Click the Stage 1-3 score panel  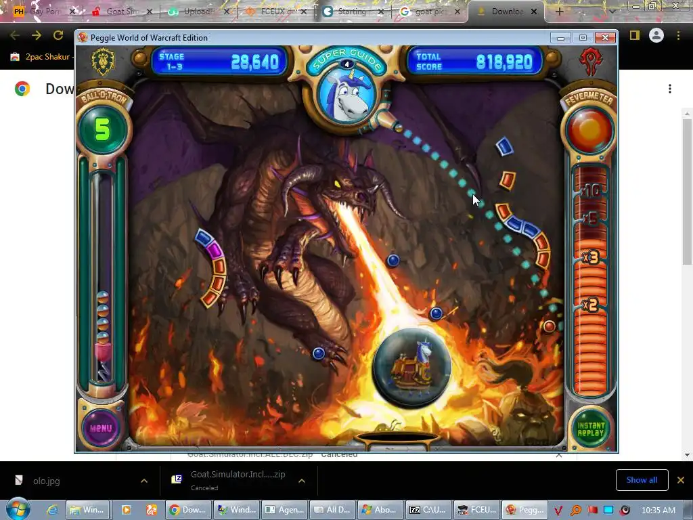219,61
